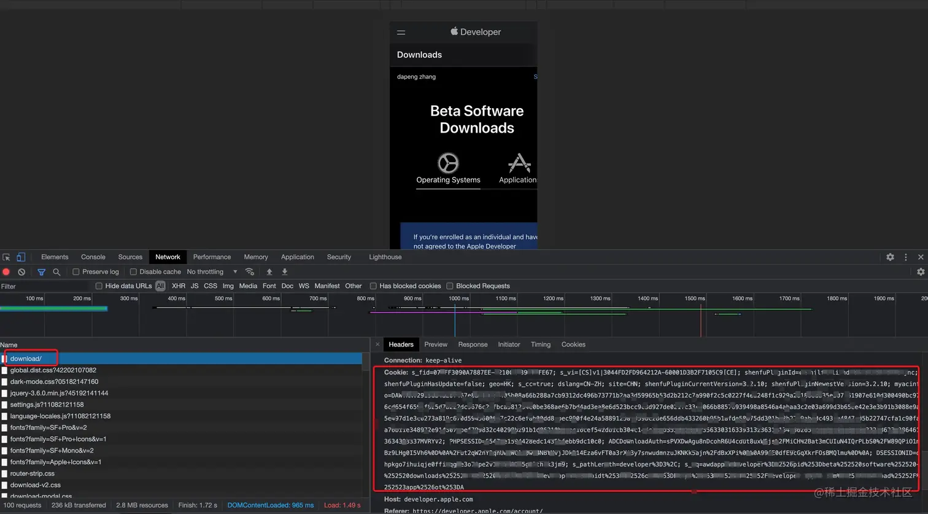This screenshot has width=928, height=514.
Task: Enable Disable cache checkbox
Action: (133, 272)
